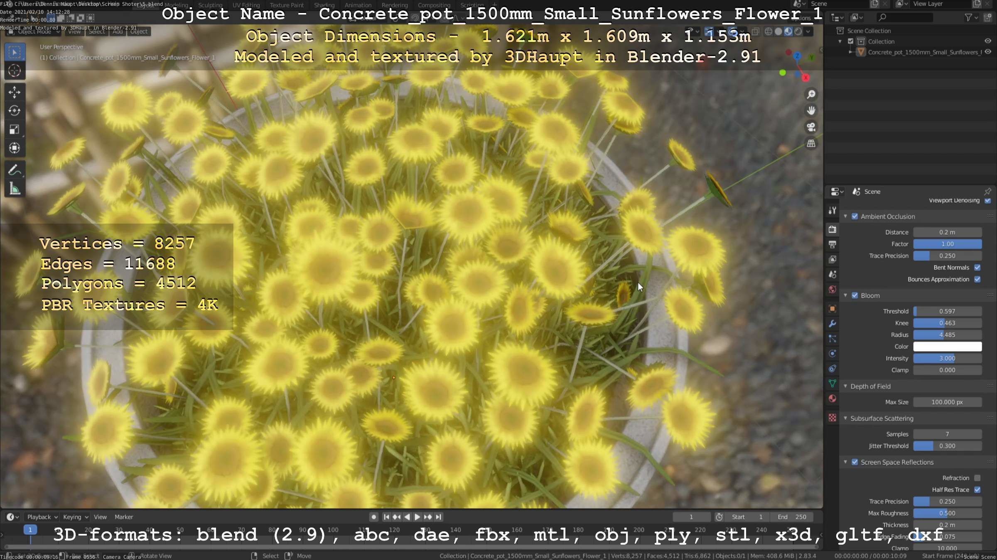Set the Bloom Color swatch

pos(947,346)
